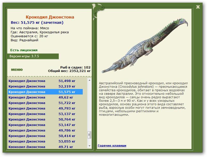
Task: Choose the 50,764 кг list row
Action: pos(45,119)
